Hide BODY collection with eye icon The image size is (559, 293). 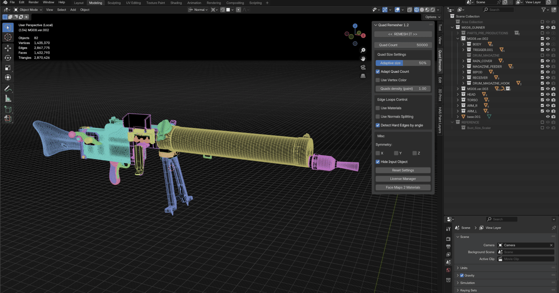point(547,44)
